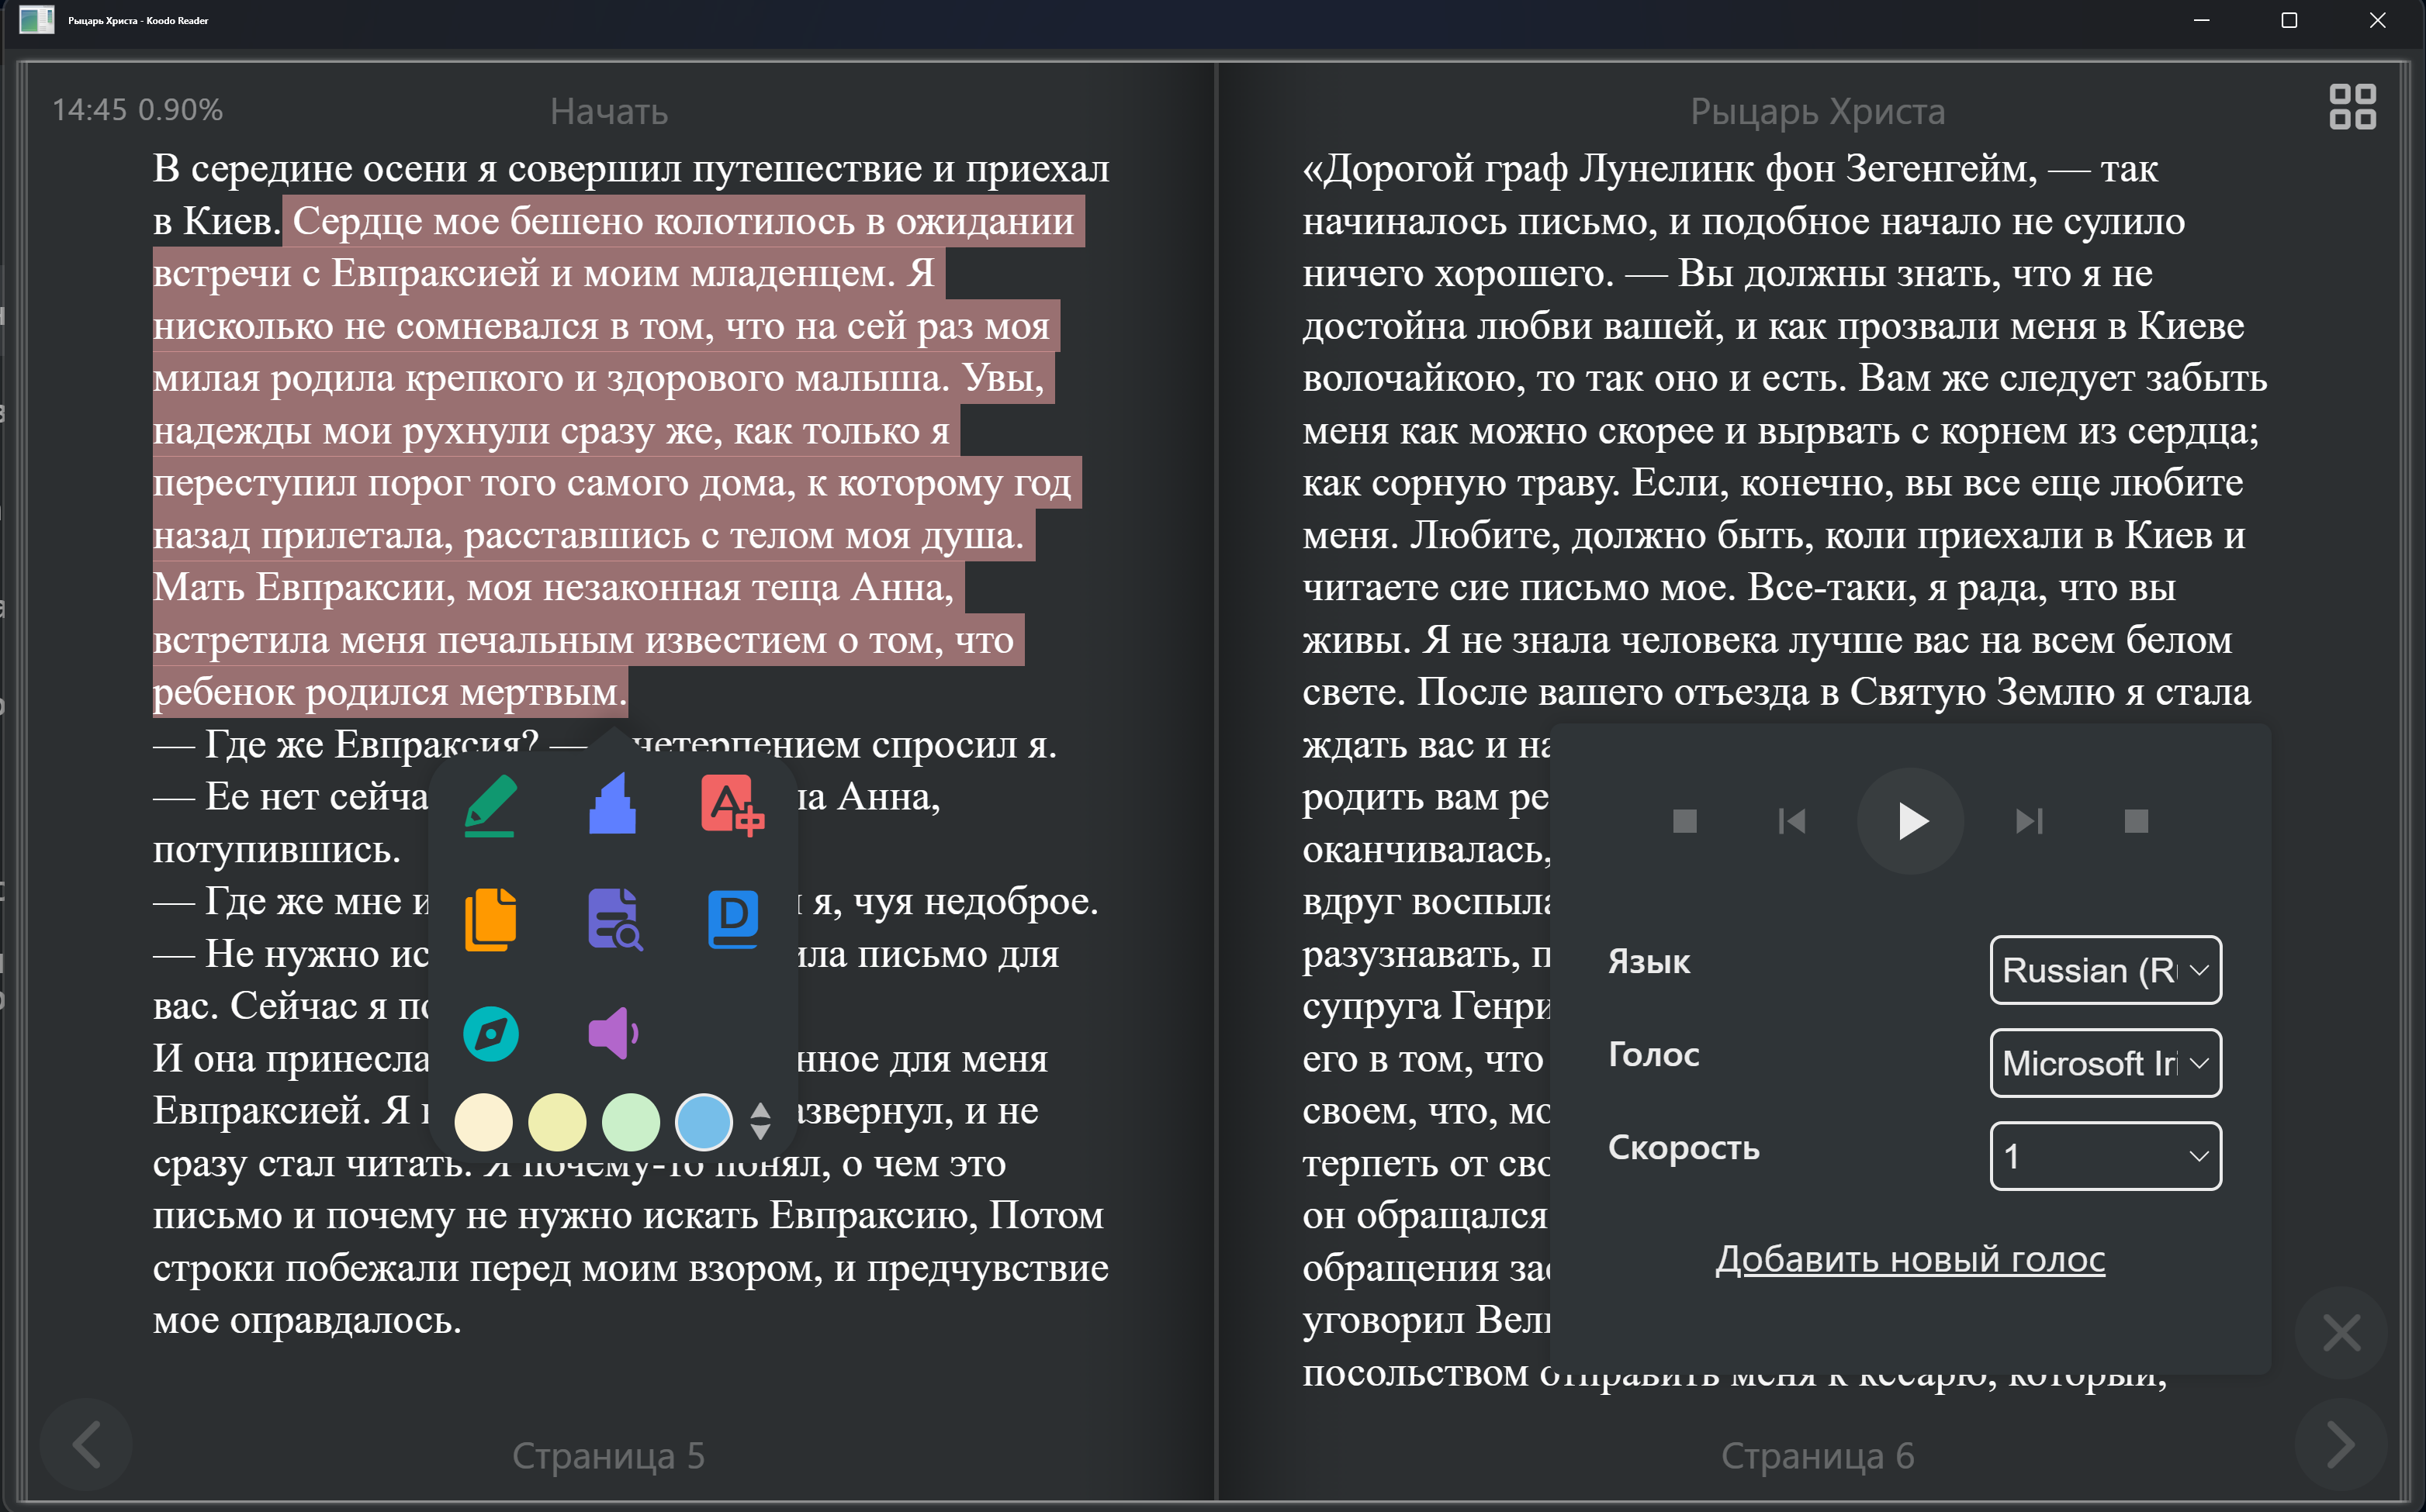Open the blue dictionary D icon
Screen dimensions: 2426x1512
(733, 919)
